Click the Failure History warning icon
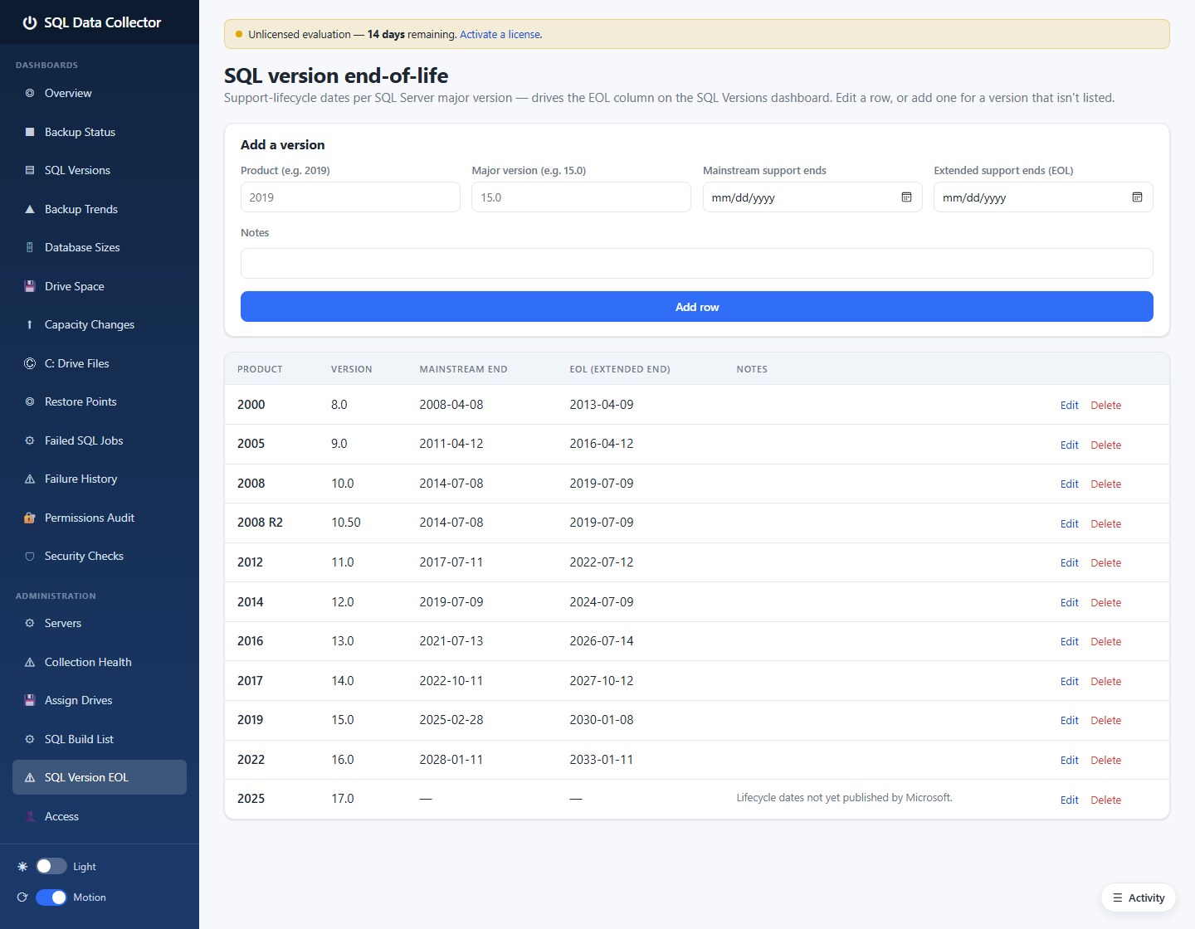Viewport: 1195px width, 929px height. pyautogui.click(x=30, y=479)
